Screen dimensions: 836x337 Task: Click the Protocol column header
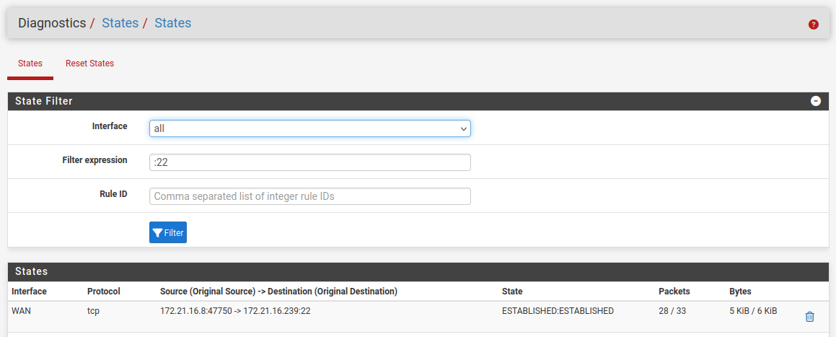[103, 291]
